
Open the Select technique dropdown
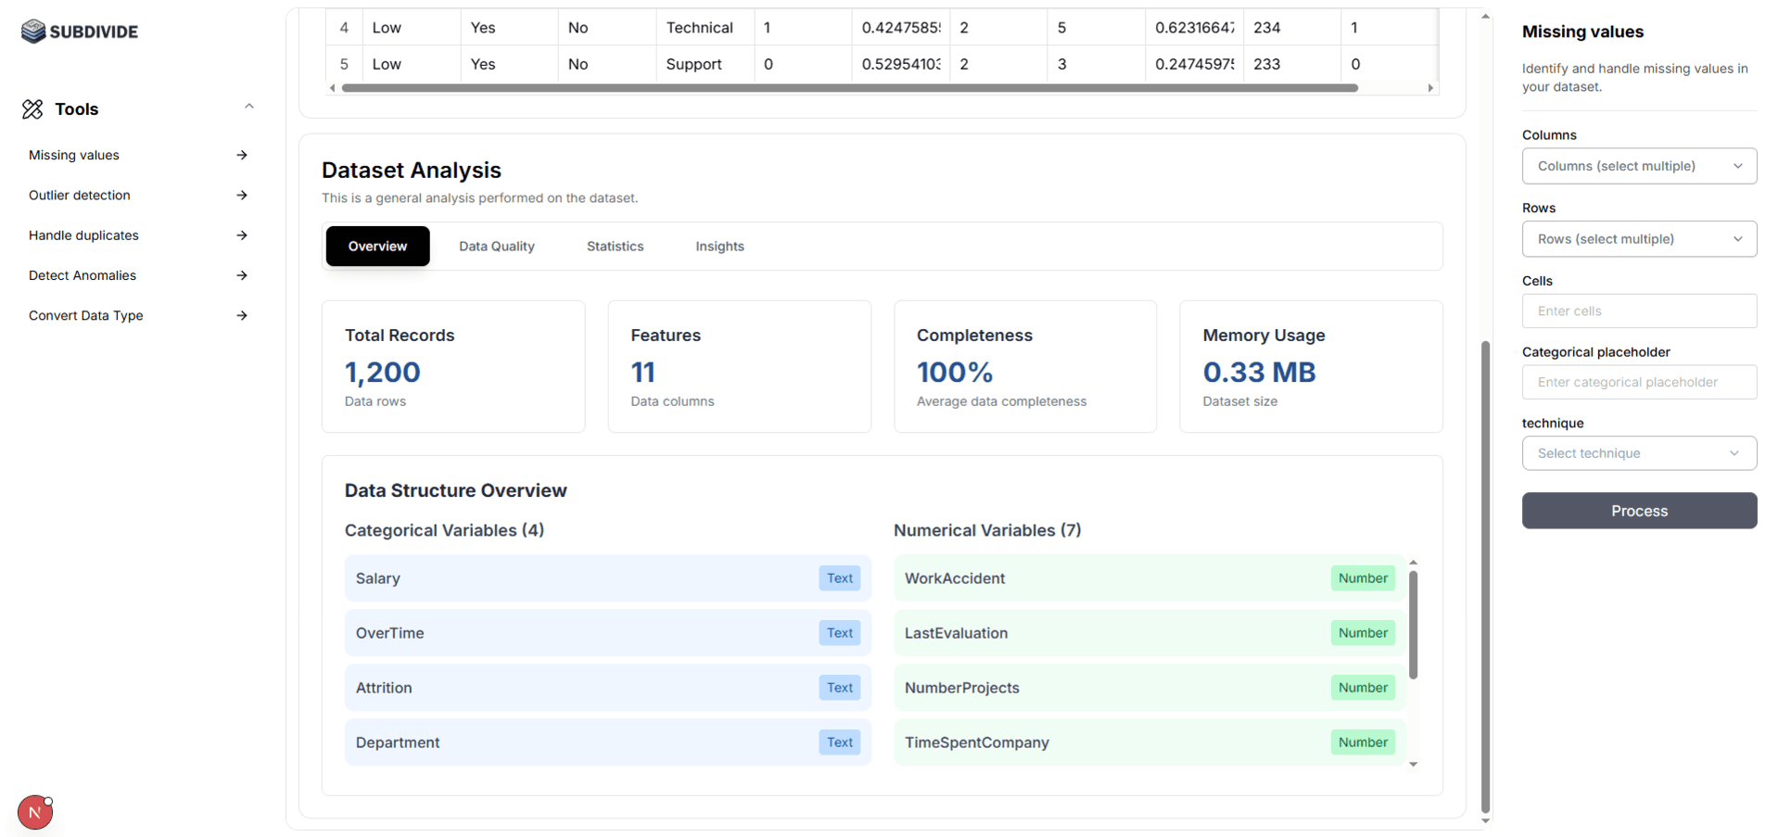tap(1638, 453)
